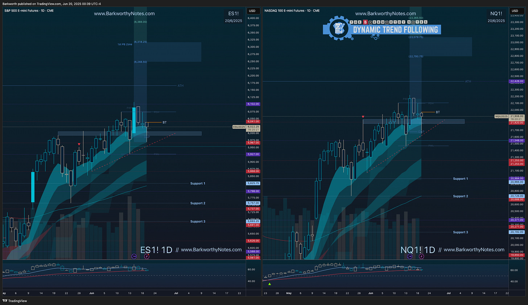Screen dimensions: 528x305
Task: Click the red 5,626.00 price tag
Action: (x=253, y=241)
